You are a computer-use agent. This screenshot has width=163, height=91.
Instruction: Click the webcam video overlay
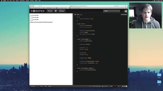[x=145, y=15]
